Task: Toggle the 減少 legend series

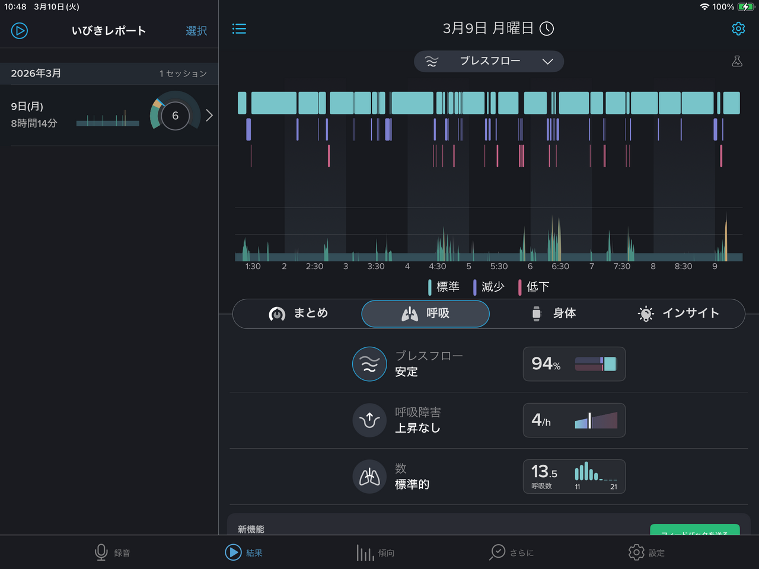Action: tap(489, 287)
